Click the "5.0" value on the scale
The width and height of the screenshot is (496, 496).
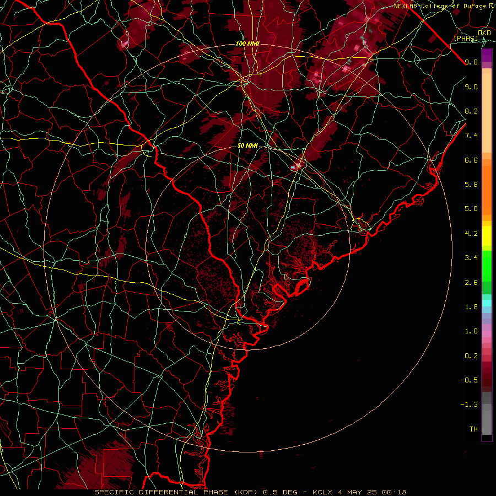471,209
